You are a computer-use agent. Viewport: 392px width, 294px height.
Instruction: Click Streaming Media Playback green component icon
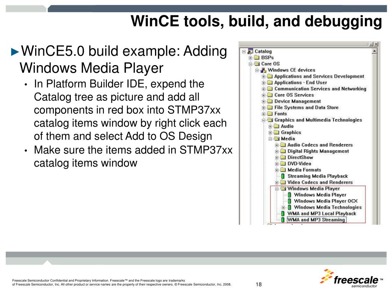[283, 176]
